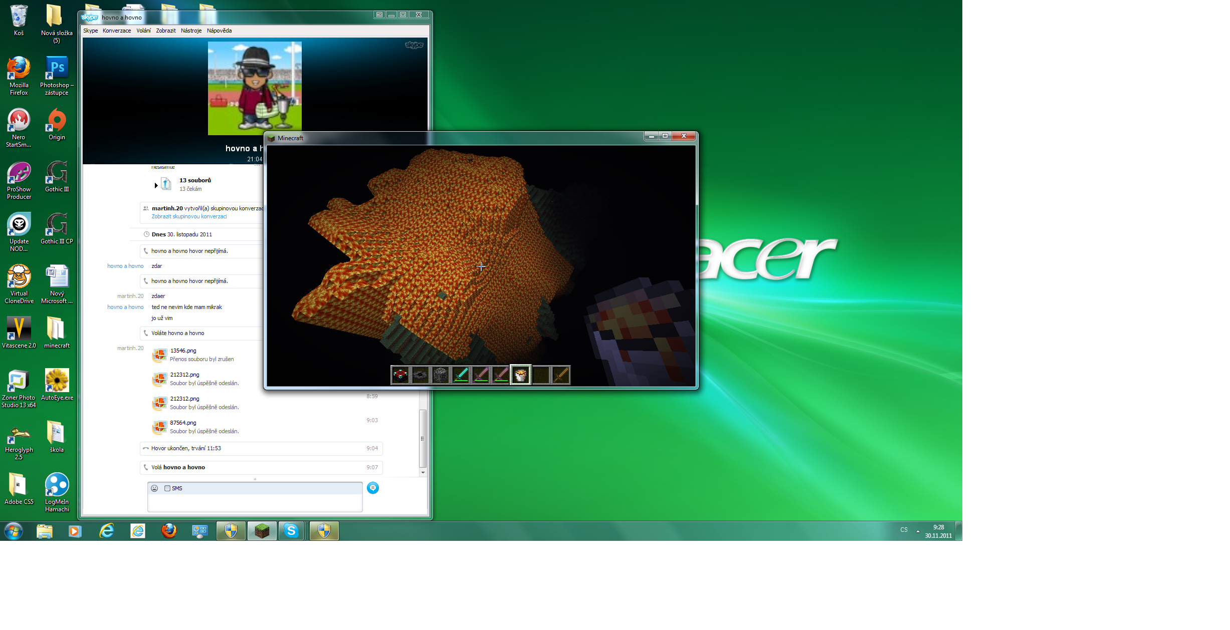This screenshot has height=630, width=1230.
Task: Open the Firefox icon in the taskbar
Action: pos(169,531)
